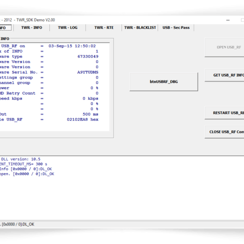Open the USB - Sec Pass tab
Viewport: 244px width, 244px height.
tap(176, 28)
